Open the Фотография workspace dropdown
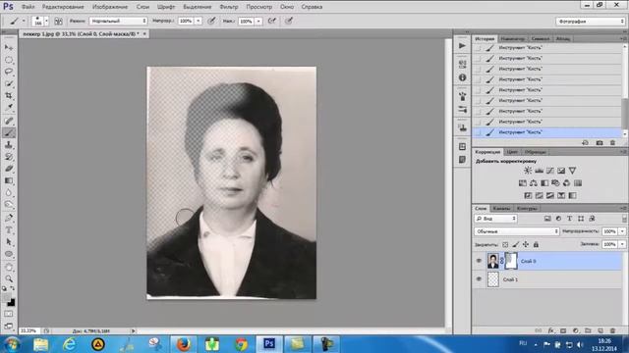The image size is (629, 353). coord(591,22)
